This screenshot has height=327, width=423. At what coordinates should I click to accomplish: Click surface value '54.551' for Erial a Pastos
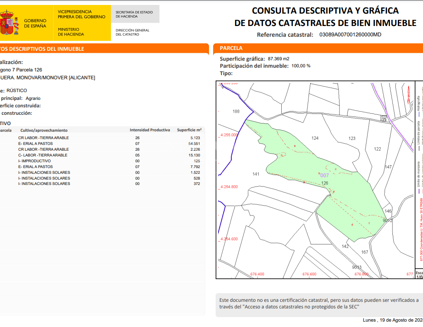pos(194,144)
